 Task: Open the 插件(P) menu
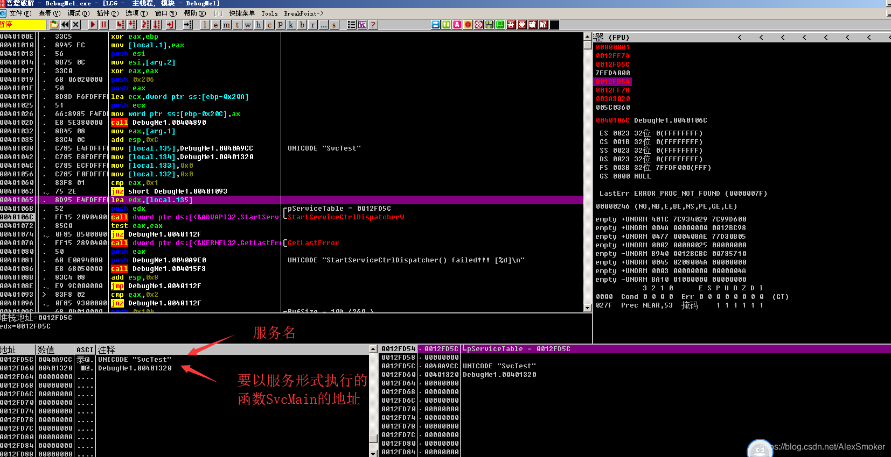click(108, 13)
